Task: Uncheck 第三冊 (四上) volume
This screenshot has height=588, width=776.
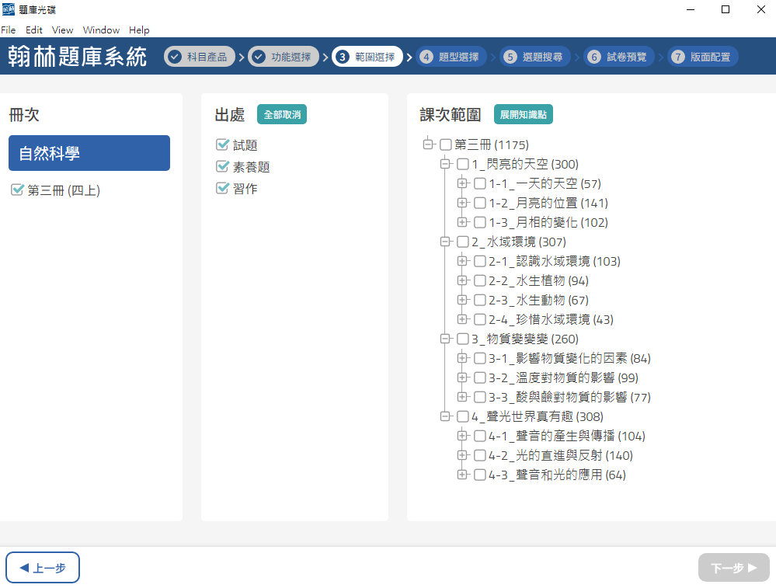Action: pyautogui.click(x=17, y=190)
